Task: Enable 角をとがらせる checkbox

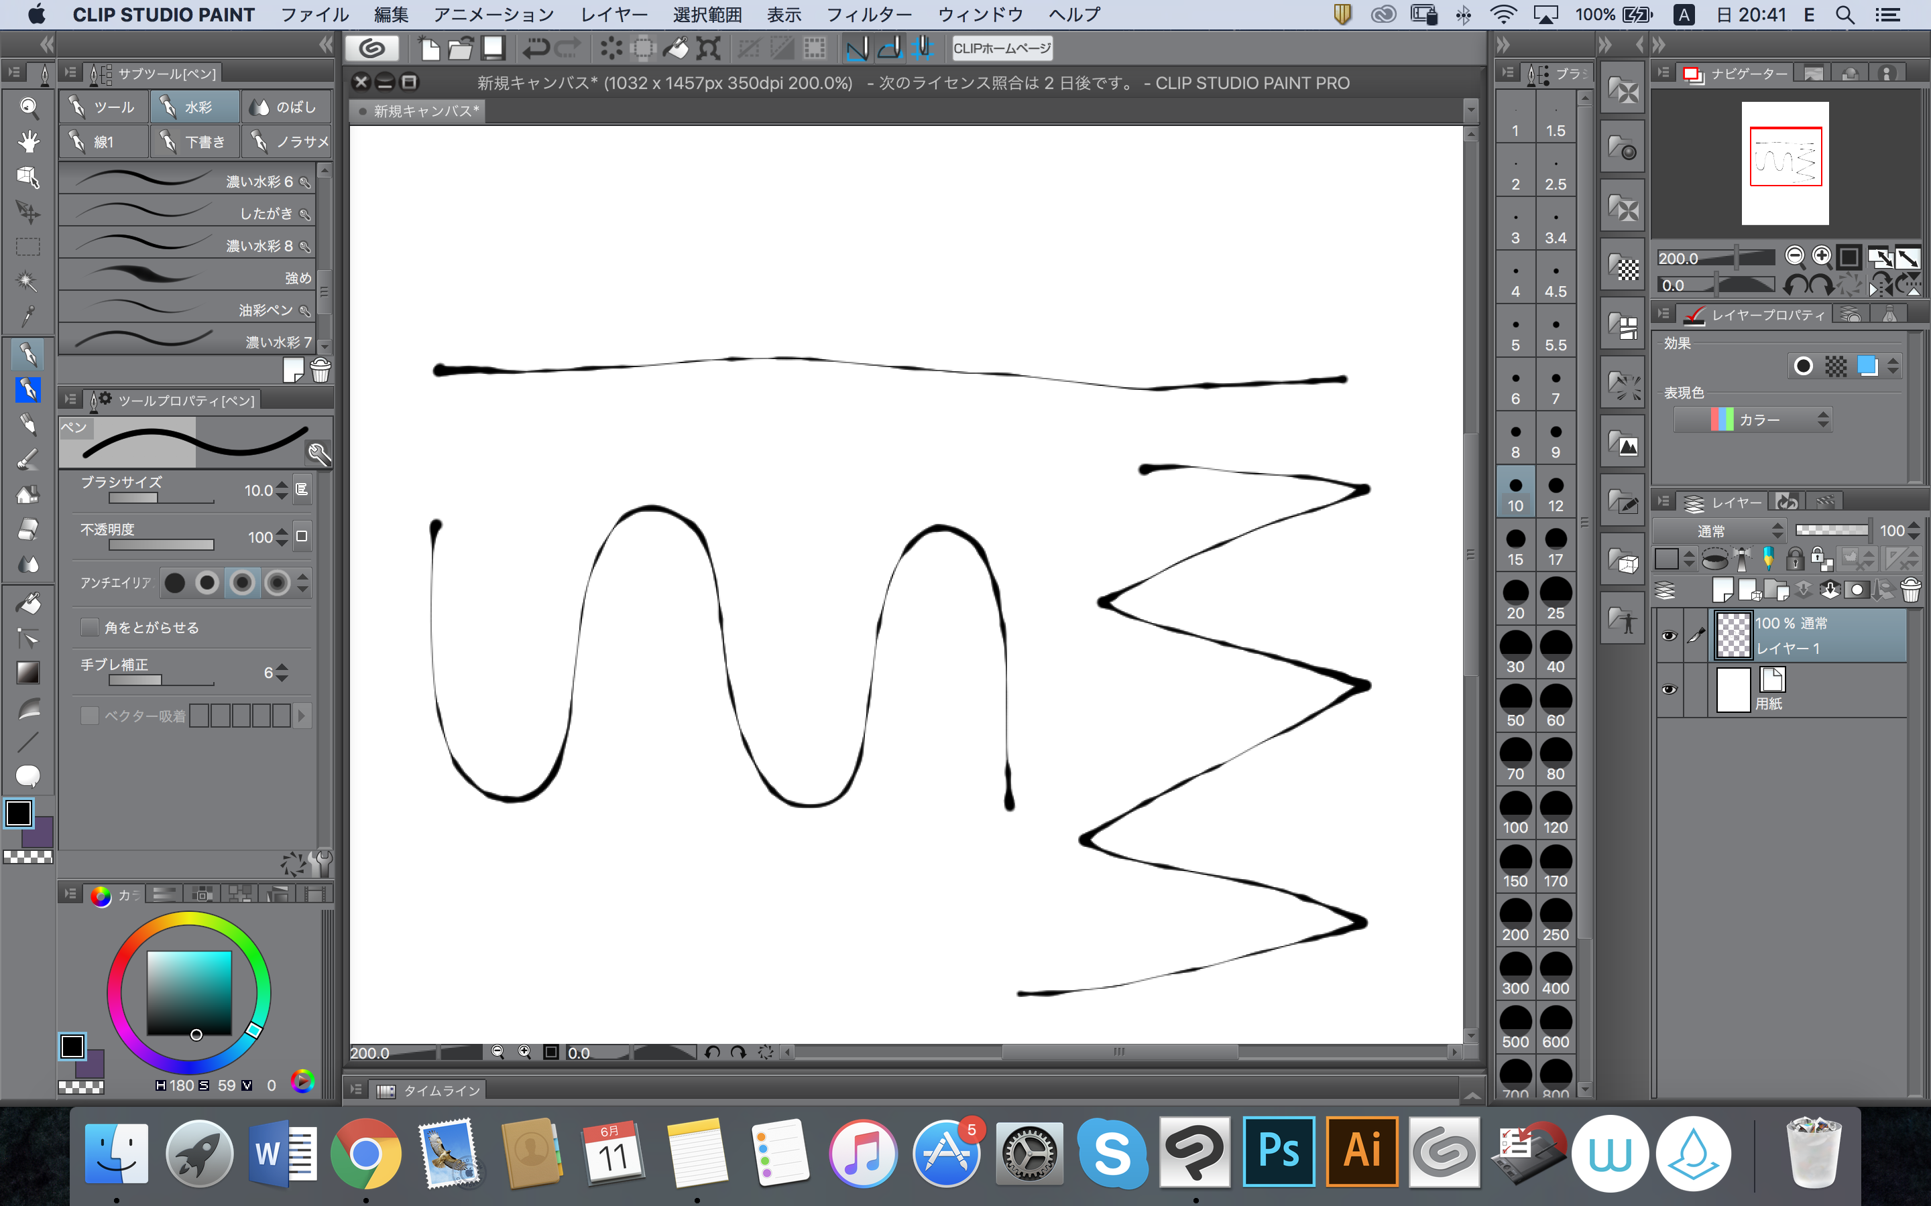Action: click(x=90, y=628)
